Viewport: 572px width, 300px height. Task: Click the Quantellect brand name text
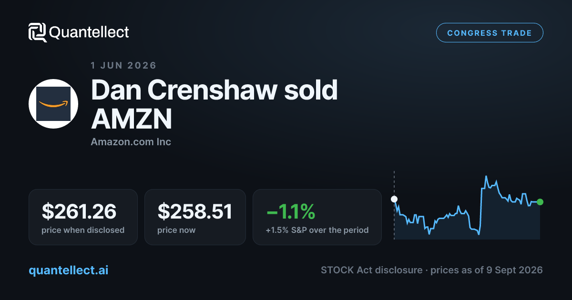tap(89, 32)
